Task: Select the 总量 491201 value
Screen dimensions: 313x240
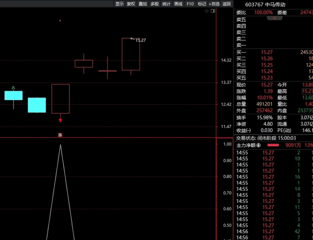Action: pyautogui.click(x=264, y=104)
